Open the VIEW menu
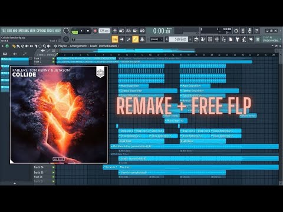This screenshot has height=212, width=283. 32,31
